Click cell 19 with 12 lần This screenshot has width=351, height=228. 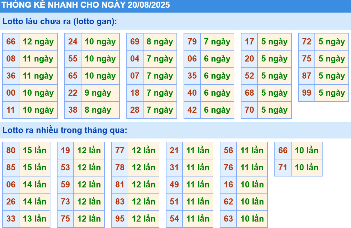65,150
